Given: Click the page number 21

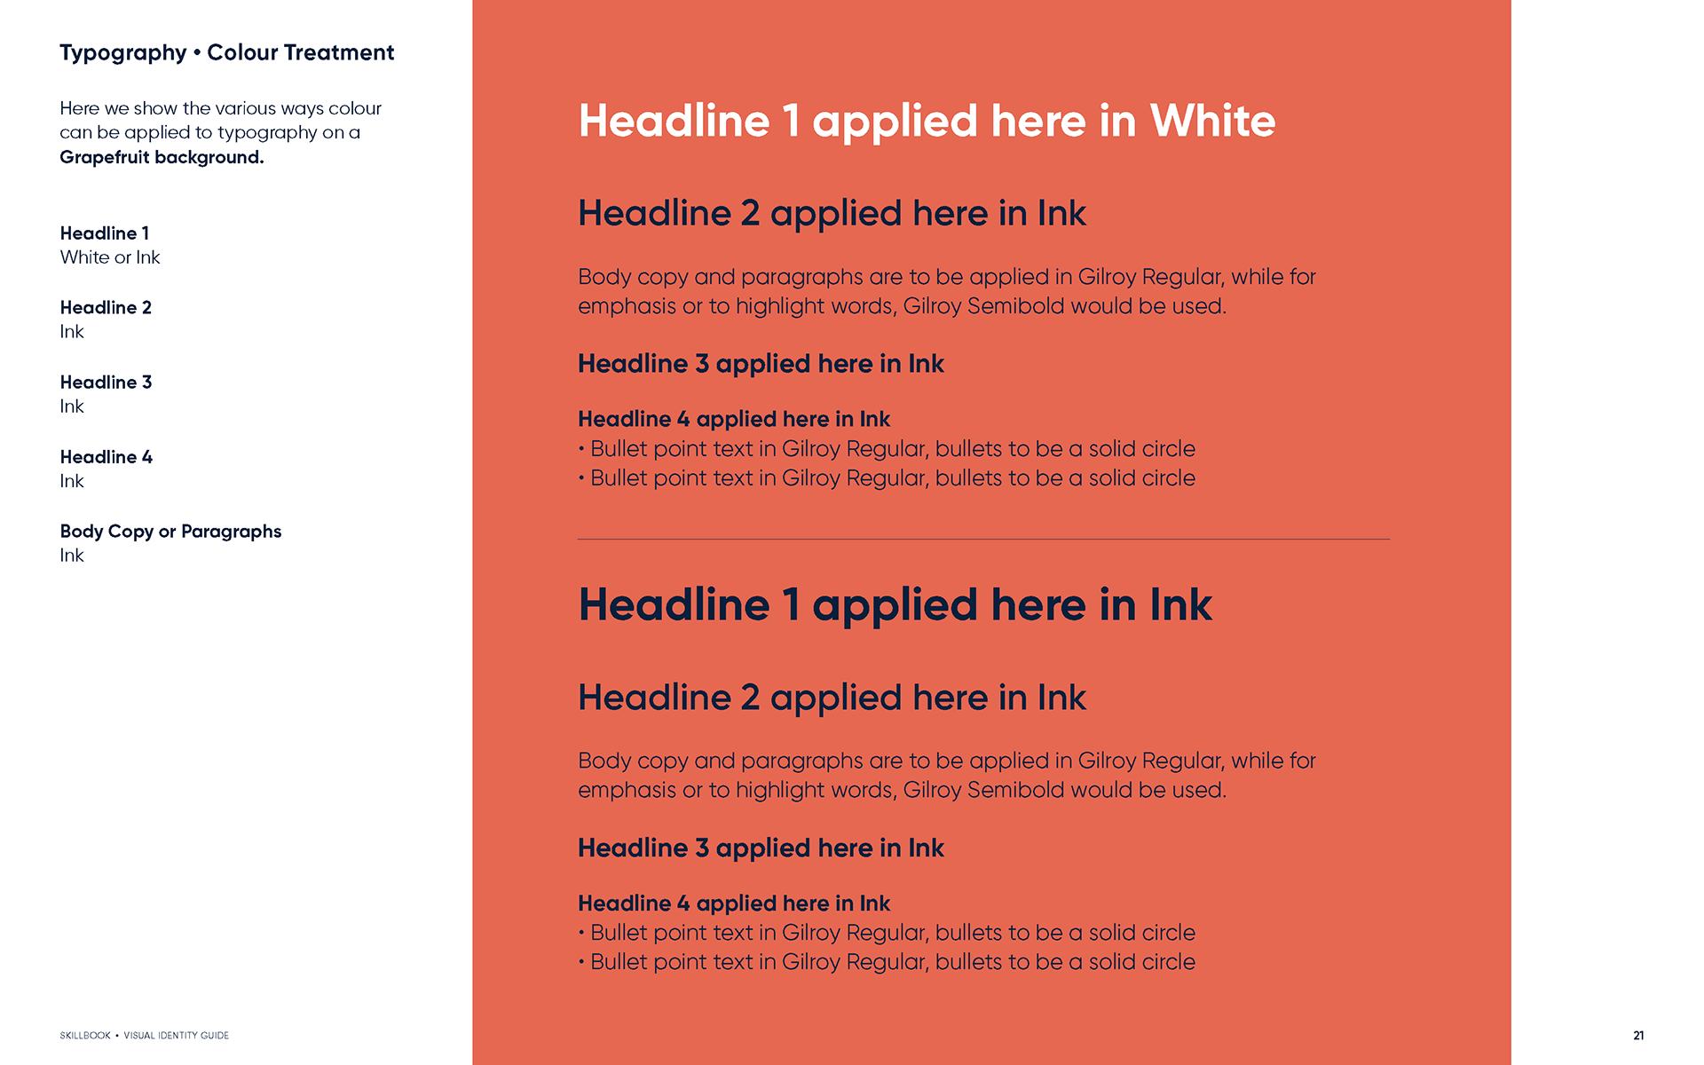Looking at the screenshot, I should click(x=1638, y=1036).
